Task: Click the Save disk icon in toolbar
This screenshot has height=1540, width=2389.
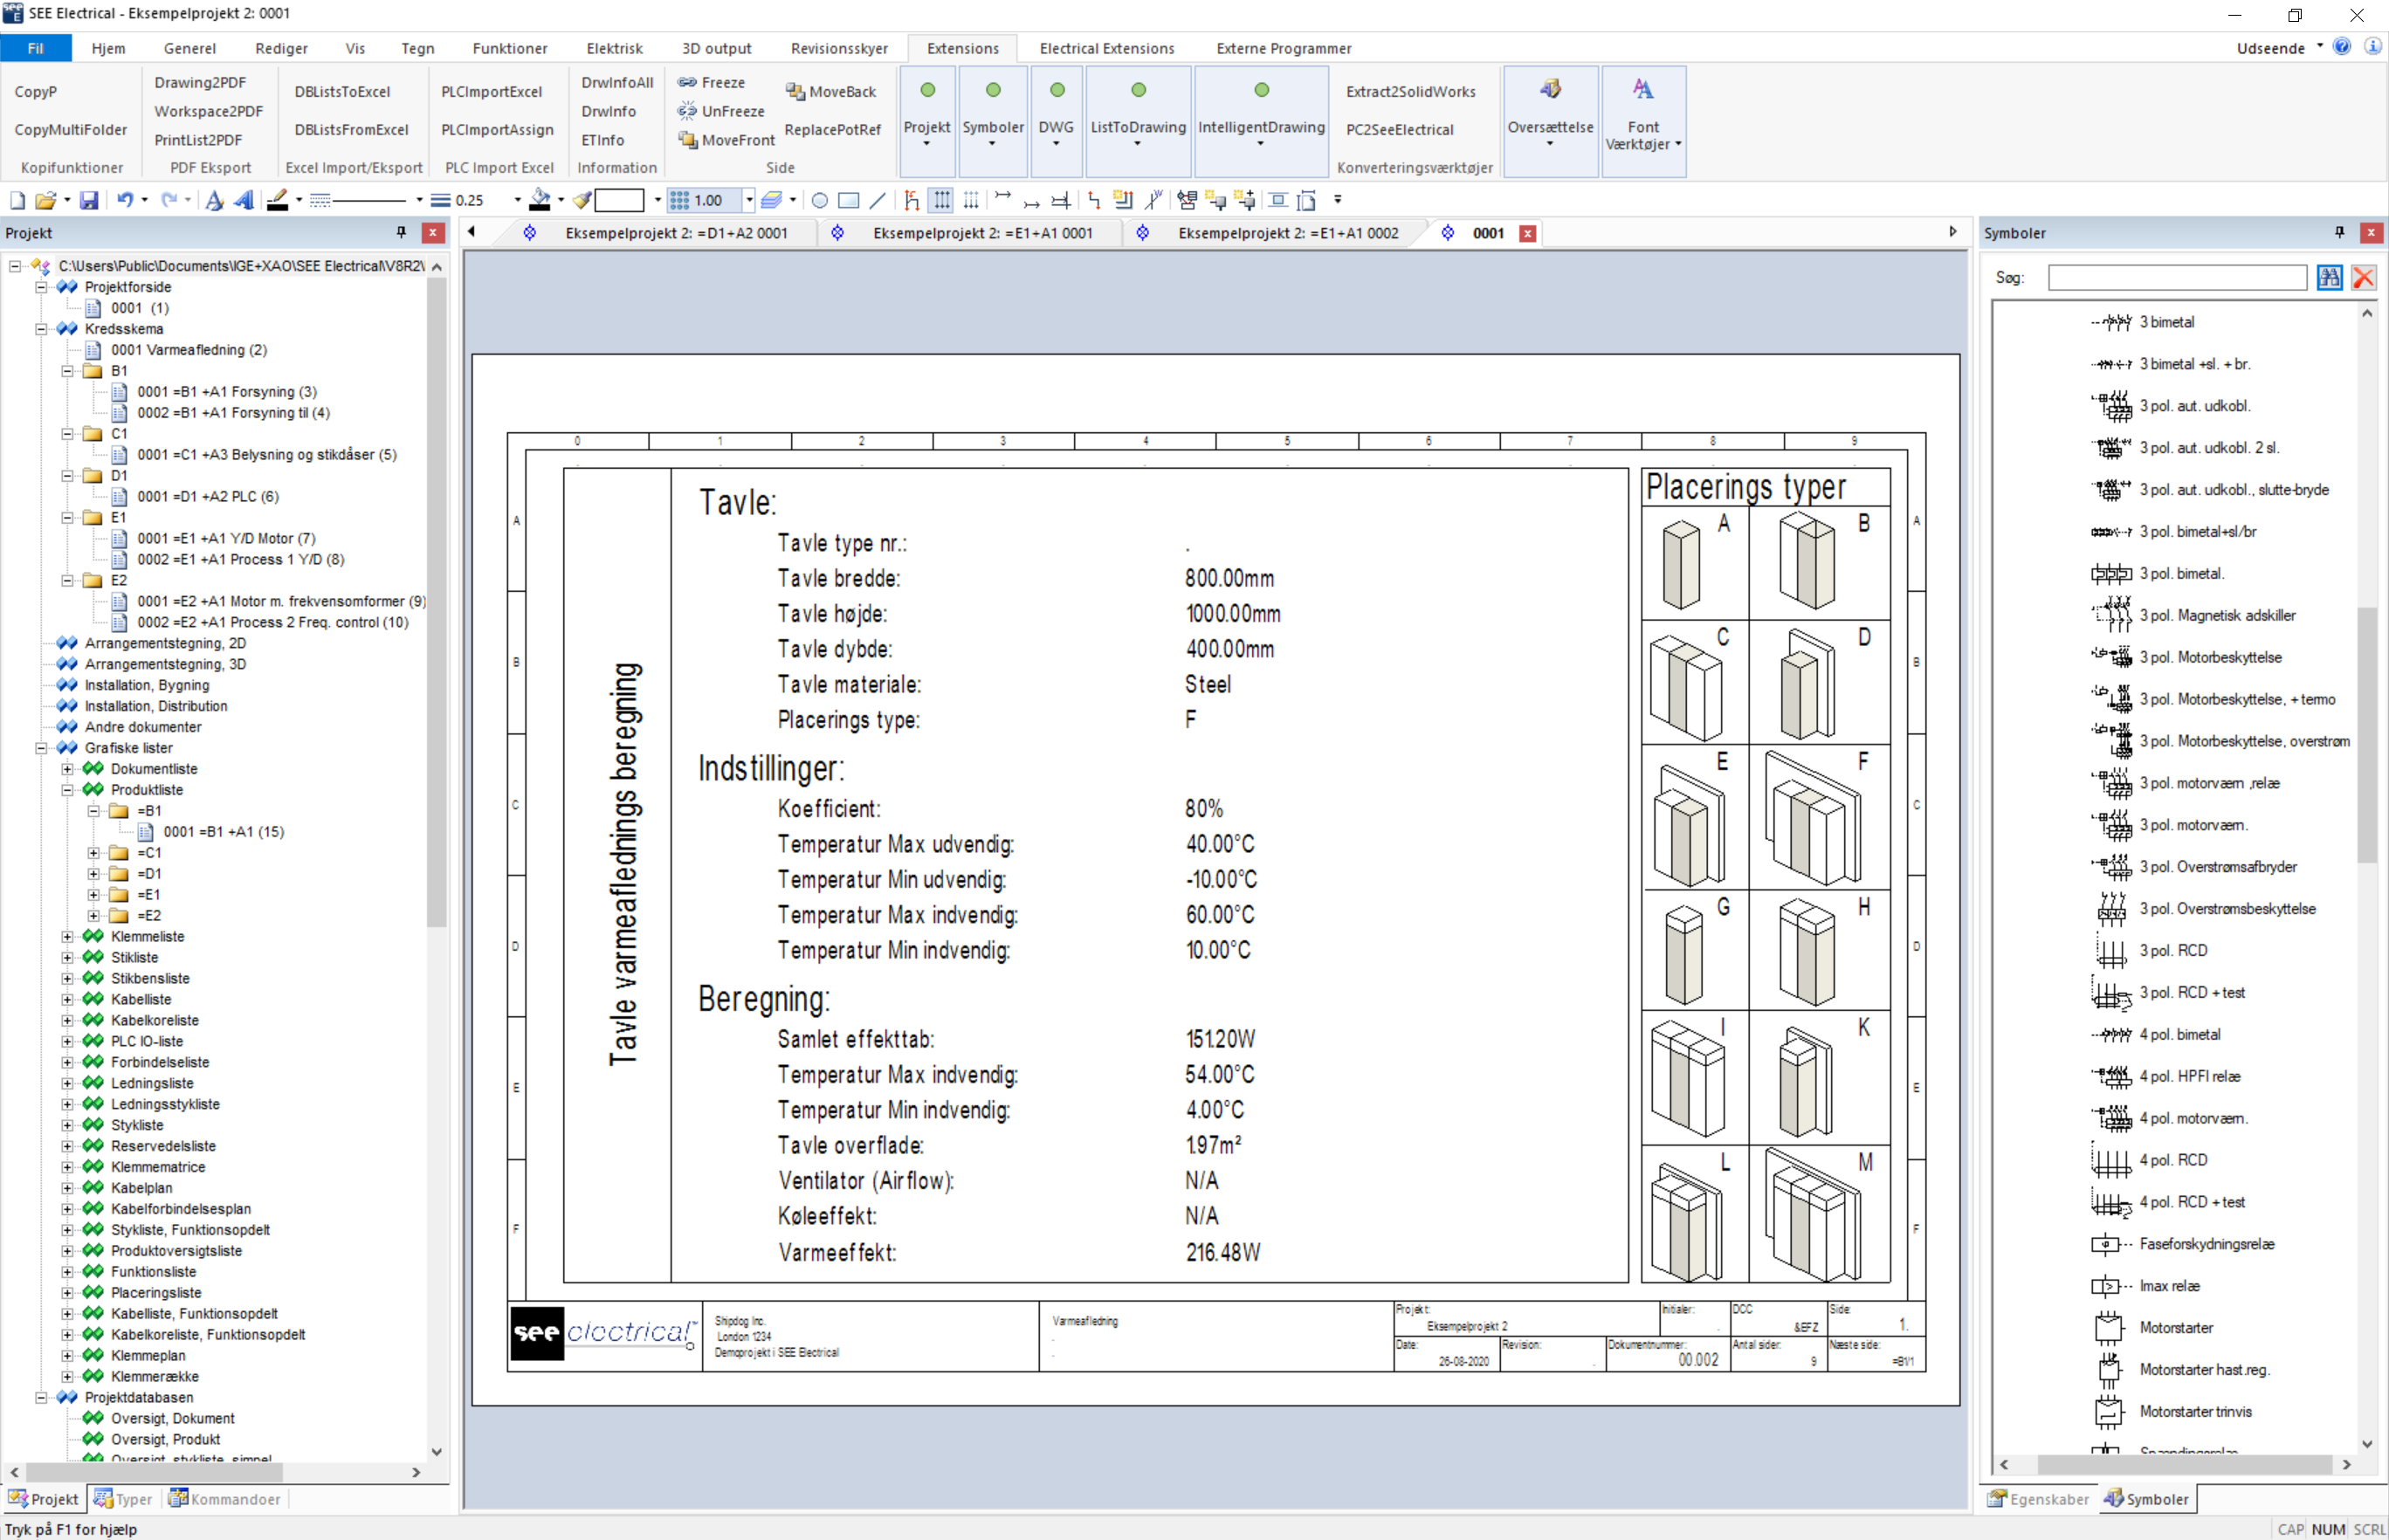Action: [89, 200]
